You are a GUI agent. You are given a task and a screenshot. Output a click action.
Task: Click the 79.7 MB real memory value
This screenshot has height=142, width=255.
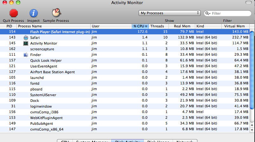pos(187,32)
